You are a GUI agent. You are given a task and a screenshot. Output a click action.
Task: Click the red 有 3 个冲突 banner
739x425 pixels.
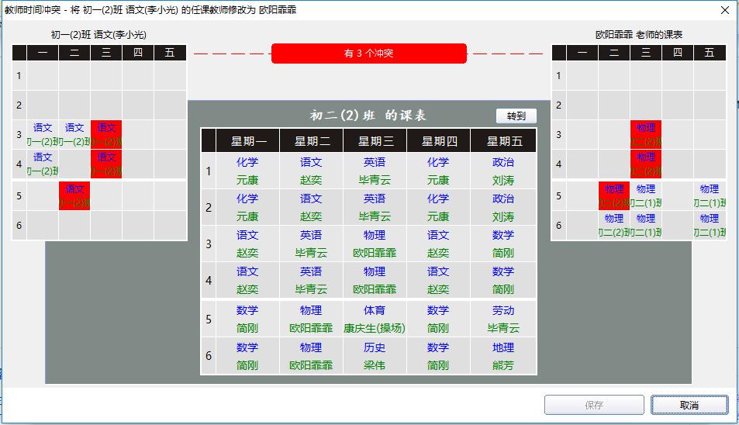point(369,54)
